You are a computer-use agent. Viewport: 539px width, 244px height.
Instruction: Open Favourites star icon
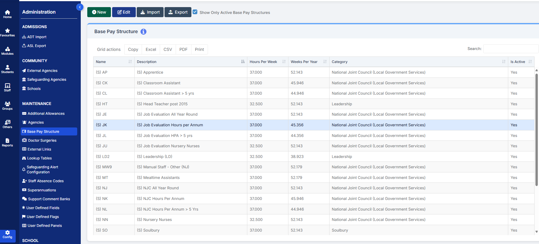coord(7,32)
